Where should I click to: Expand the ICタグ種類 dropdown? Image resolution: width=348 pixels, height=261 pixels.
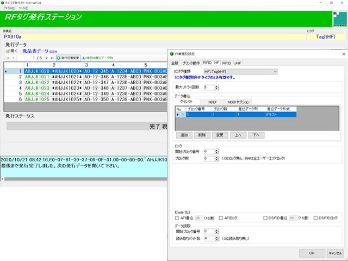(x=275, y=72)
